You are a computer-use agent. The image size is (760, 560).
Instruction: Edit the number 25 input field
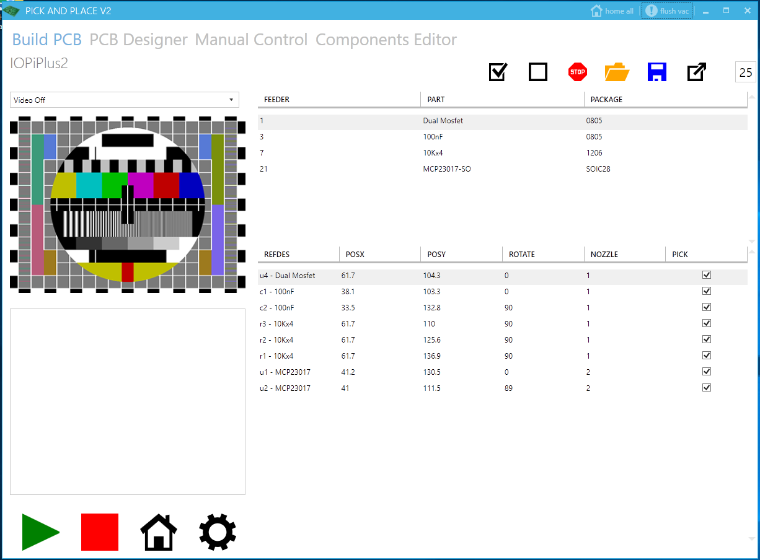(x=745, y=72)
